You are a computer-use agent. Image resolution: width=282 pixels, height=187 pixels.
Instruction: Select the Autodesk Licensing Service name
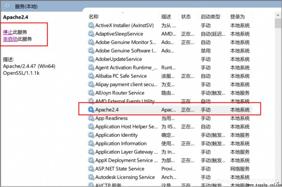125,177
